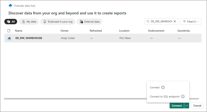
Task: Switch to External data filter
Action: (89, 21)
